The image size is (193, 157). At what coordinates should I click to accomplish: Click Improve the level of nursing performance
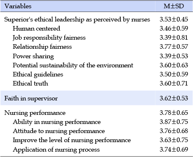pyautogui.click(x=72, y=140)
